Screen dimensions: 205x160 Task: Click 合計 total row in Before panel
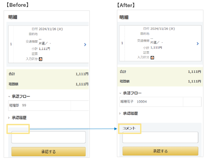click(48, 74)
